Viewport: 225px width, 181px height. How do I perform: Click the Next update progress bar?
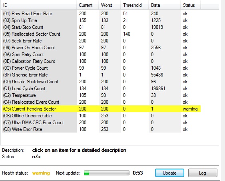[107, 173]
